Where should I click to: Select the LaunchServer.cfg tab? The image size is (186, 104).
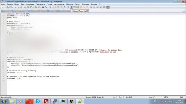pos(80,11)
